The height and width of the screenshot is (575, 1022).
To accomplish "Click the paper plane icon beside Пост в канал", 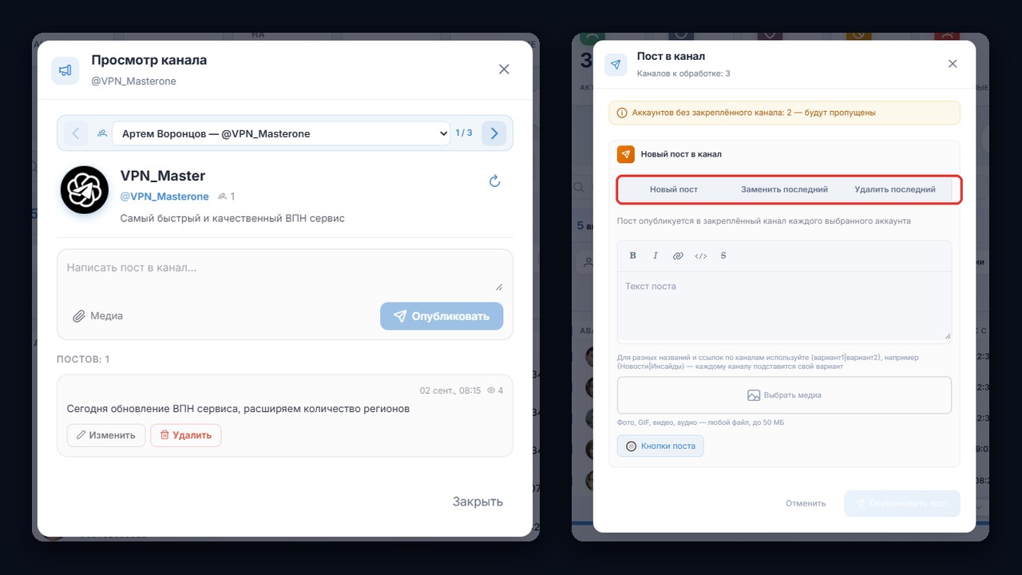I will (x=616, y=65).
